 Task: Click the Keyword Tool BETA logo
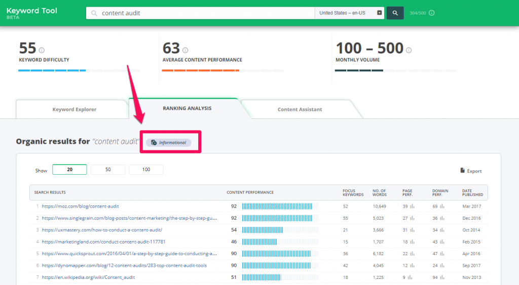point(32,13)
